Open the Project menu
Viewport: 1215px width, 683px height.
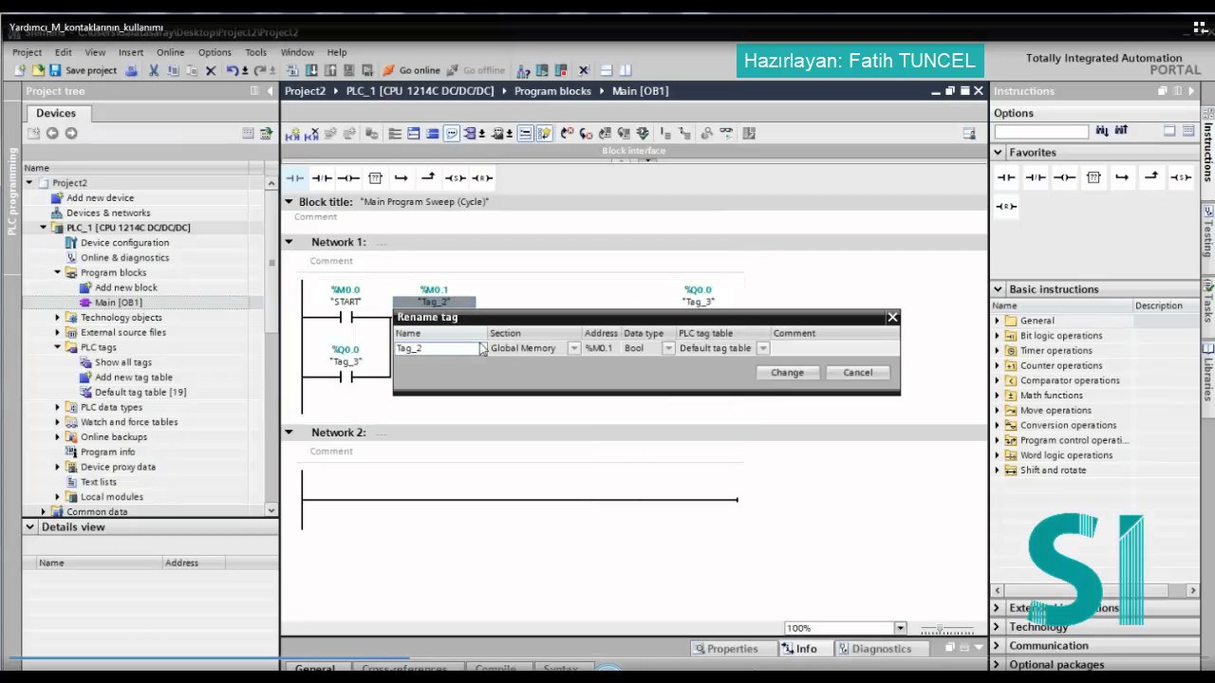point(27,52)
